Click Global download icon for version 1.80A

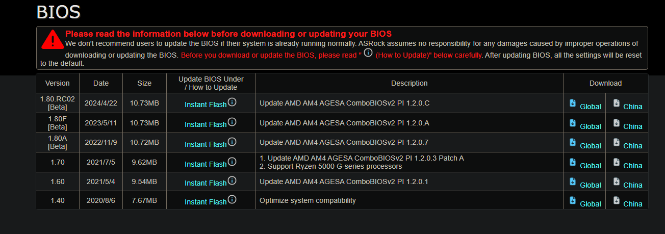coord(573,142)
